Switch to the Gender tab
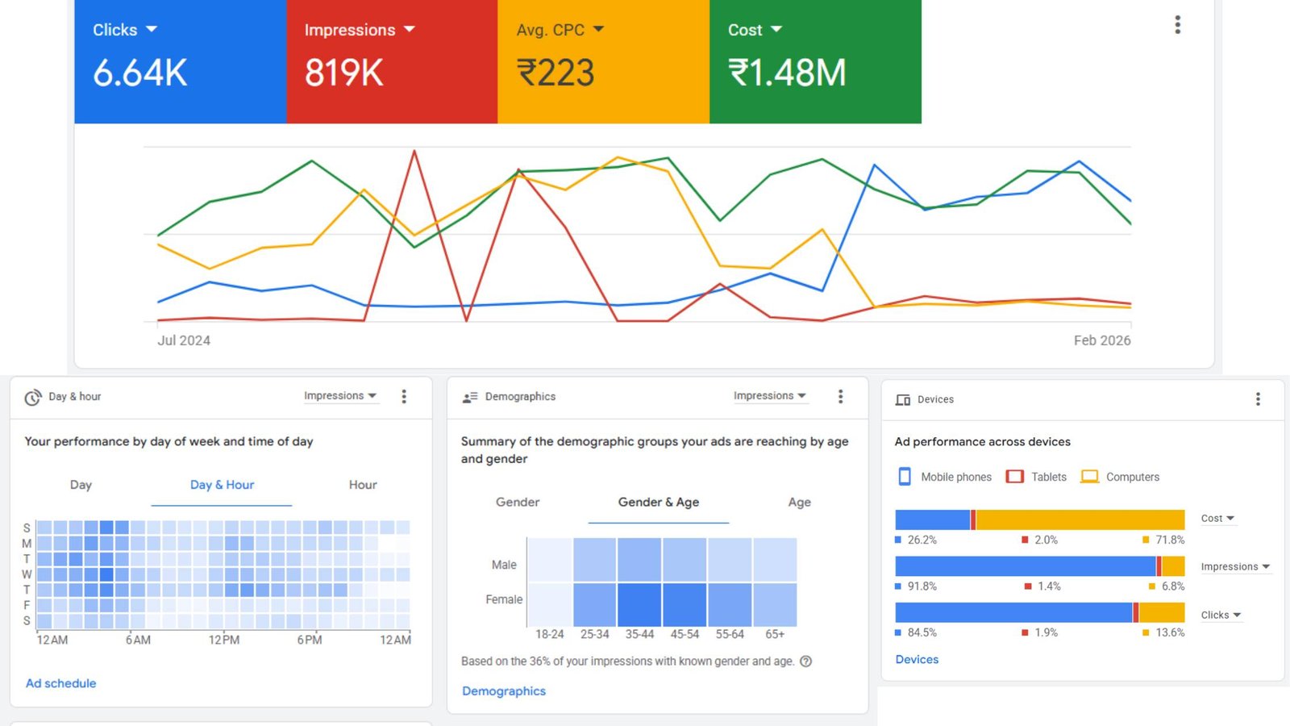Viewport: 1290px width, 726px height. [x=517, y=502]
